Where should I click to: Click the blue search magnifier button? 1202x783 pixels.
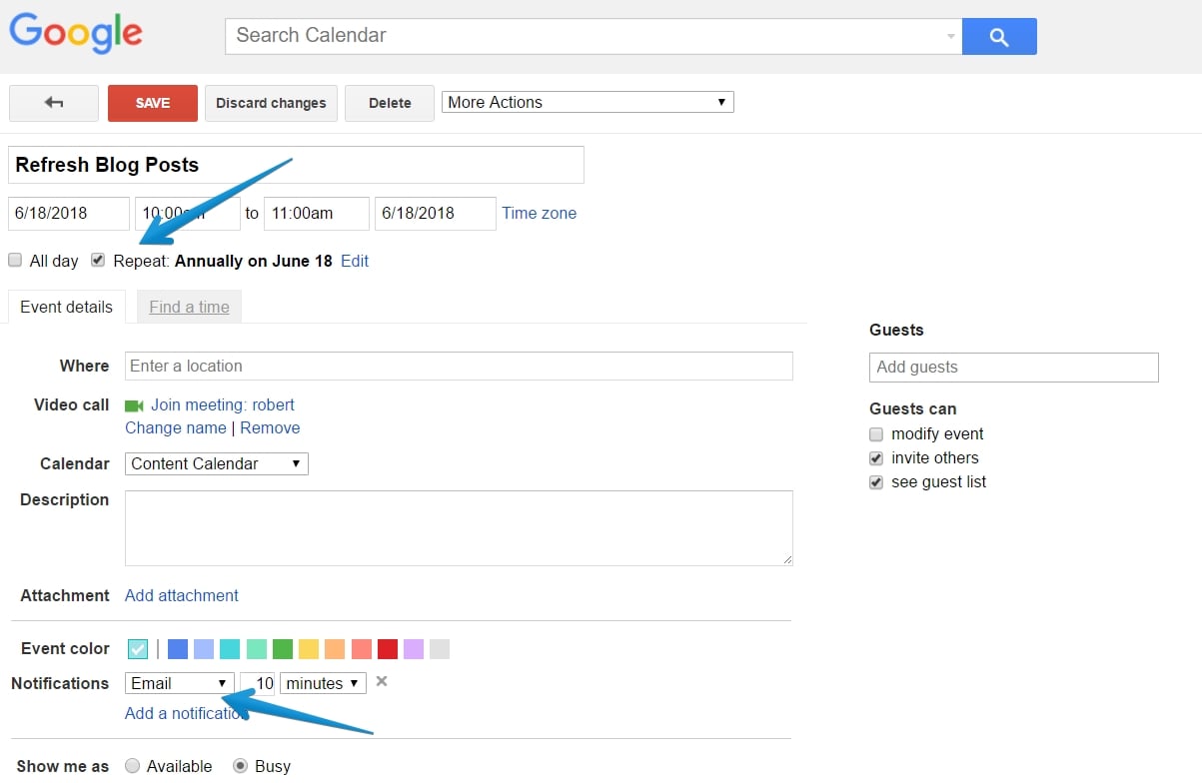(x=998, y=37)
